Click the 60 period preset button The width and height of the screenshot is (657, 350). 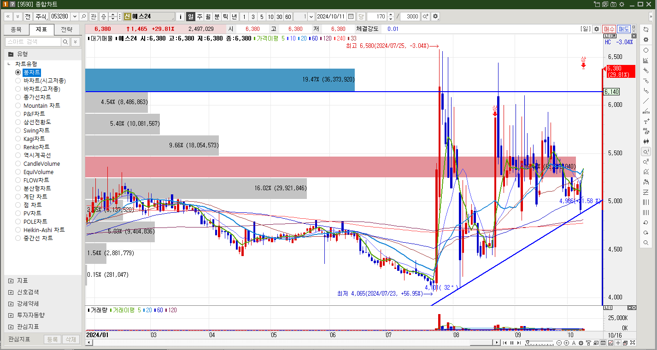click(288, 17)
